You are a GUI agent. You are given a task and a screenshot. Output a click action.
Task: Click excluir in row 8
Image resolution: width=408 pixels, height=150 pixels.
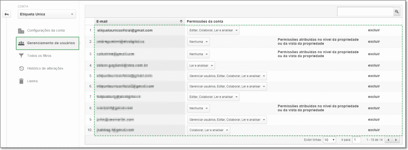coord(374,108)
